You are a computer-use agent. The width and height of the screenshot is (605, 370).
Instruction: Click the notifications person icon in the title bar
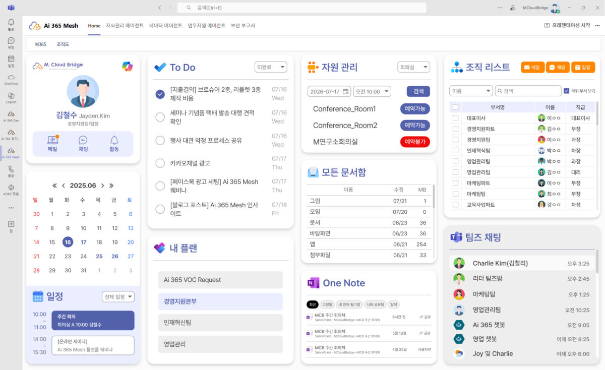click(x=513, y=8)
